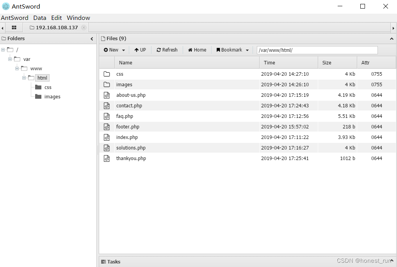This screenshot has width=397, height=267.
Task: Select footer.php file name
Action: click(x=128, y=127)
